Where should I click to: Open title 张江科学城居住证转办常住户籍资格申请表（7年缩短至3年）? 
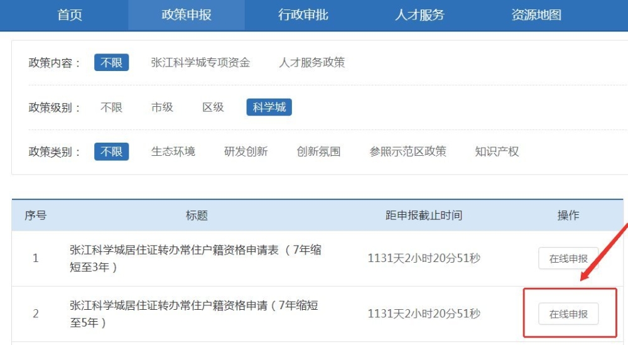tap(195, 258)
